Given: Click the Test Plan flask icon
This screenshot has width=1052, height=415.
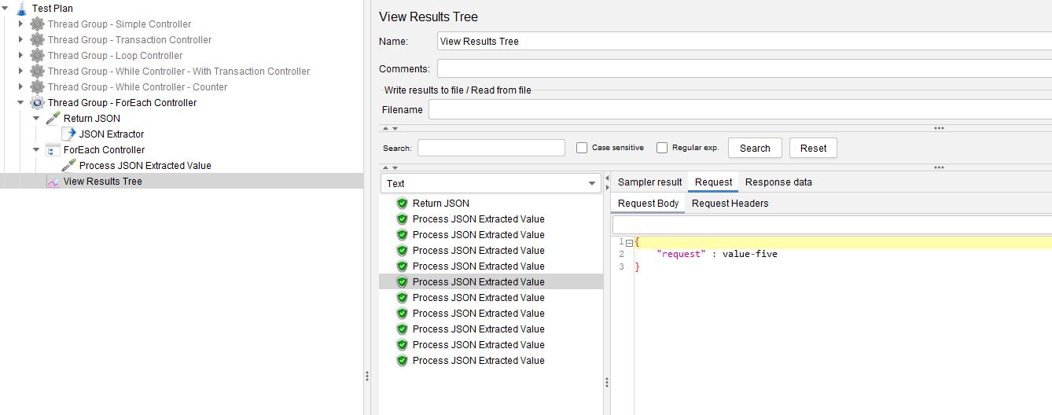Looking at the screenshot, I should pos(22,9).
